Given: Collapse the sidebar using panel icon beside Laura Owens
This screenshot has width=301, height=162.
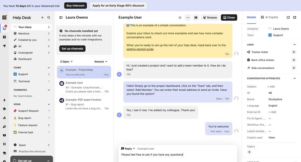Looking at the screenshot, I should coord(61,17).
